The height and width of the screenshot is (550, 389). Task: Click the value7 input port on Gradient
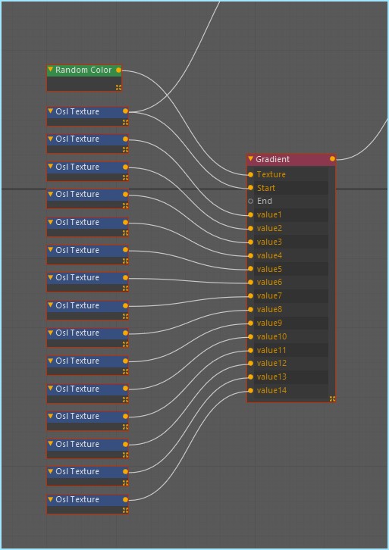click(250, 295)
